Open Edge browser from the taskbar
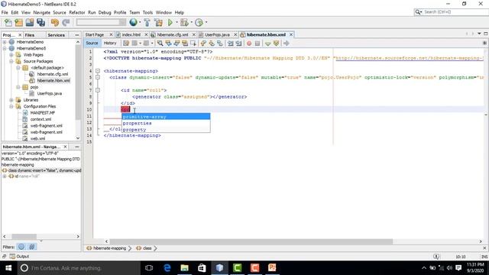This screenshot has height=275, width=489. [x=167, y=268]
